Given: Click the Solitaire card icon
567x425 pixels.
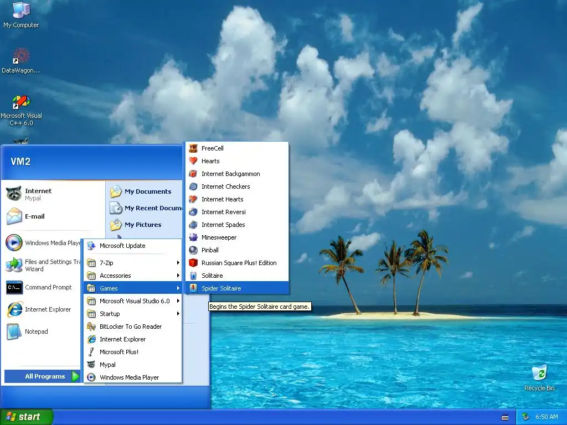Looking at the screenshot, I should tap(193, 276).
